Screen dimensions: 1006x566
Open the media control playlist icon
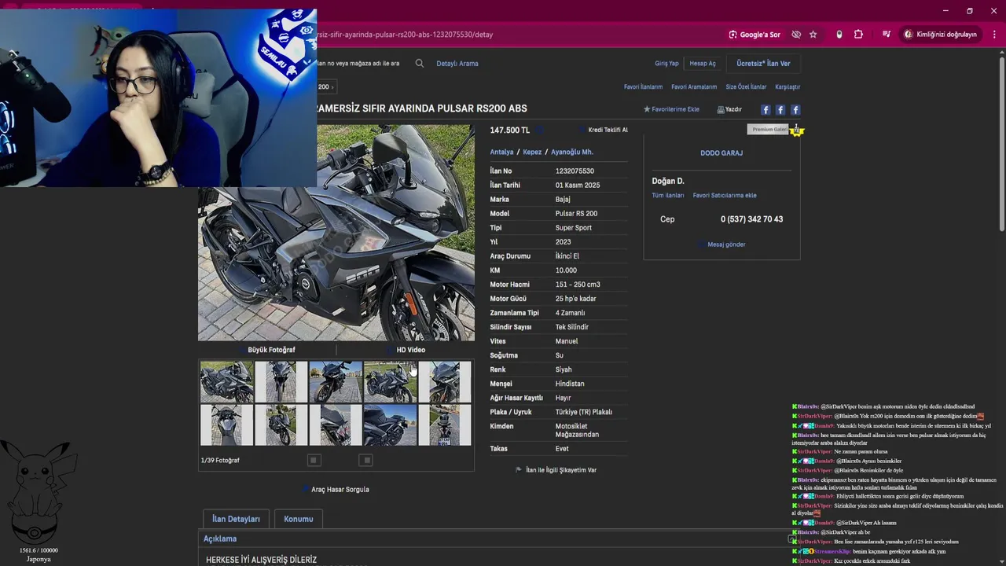coord(887,35)
